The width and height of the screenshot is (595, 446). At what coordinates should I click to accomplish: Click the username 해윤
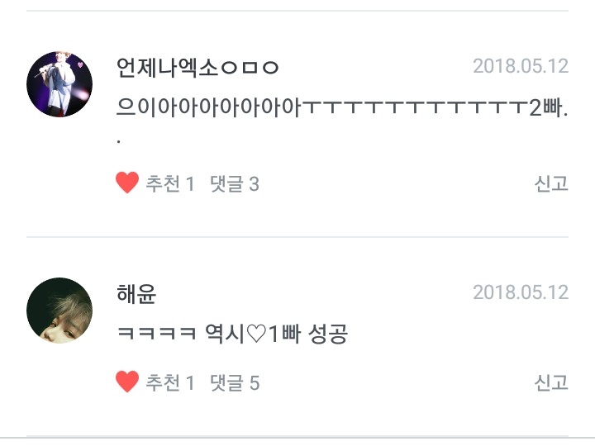coord(136,294)
